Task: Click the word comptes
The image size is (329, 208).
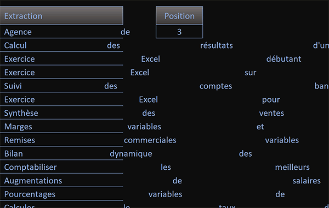Action: (215, 86)
